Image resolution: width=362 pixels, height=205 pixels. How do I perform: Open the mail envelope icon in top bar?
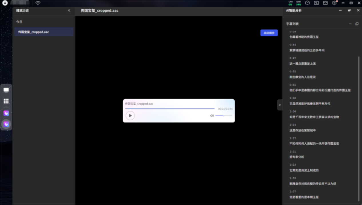(x=325, y=3)
